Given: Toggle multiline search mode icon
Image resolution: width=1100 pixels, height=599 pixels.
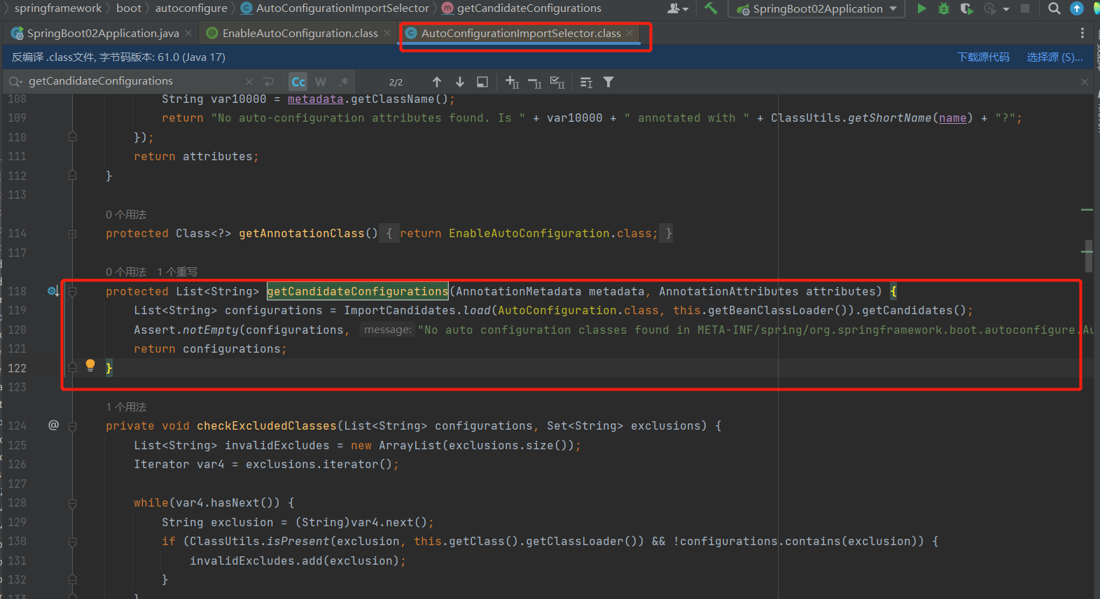Looking at the screenshot, I should tap(587, 82).
